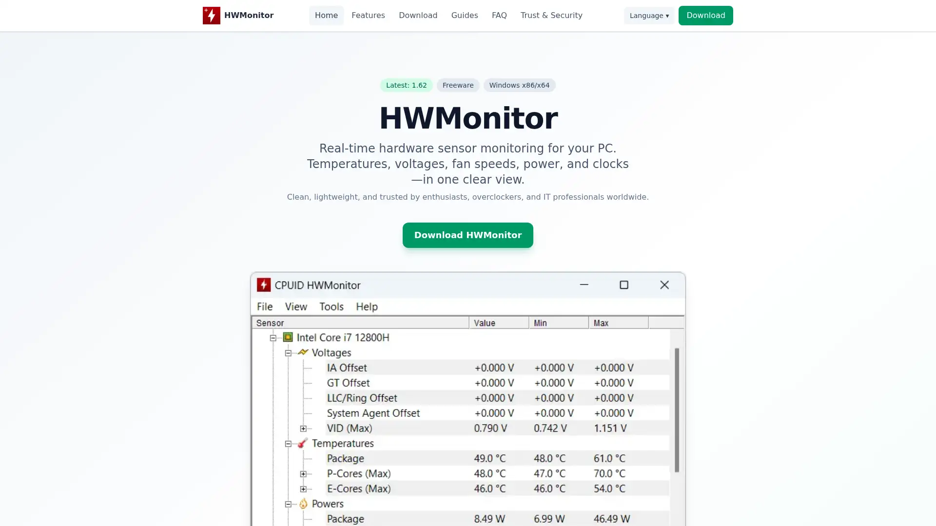The image size is (936, 526).
Task: Click the Voltages lightning icon
Action: (x=303, y=352)
